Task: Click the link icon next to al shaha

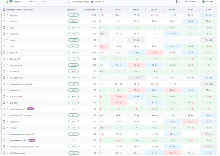Action: click(18, 71)
